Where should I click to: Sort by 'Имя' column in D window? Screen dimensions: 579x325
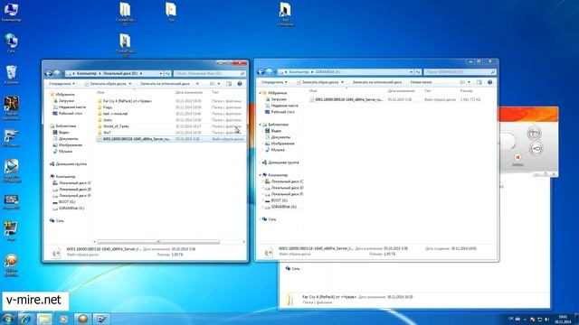tap(100, 92)
